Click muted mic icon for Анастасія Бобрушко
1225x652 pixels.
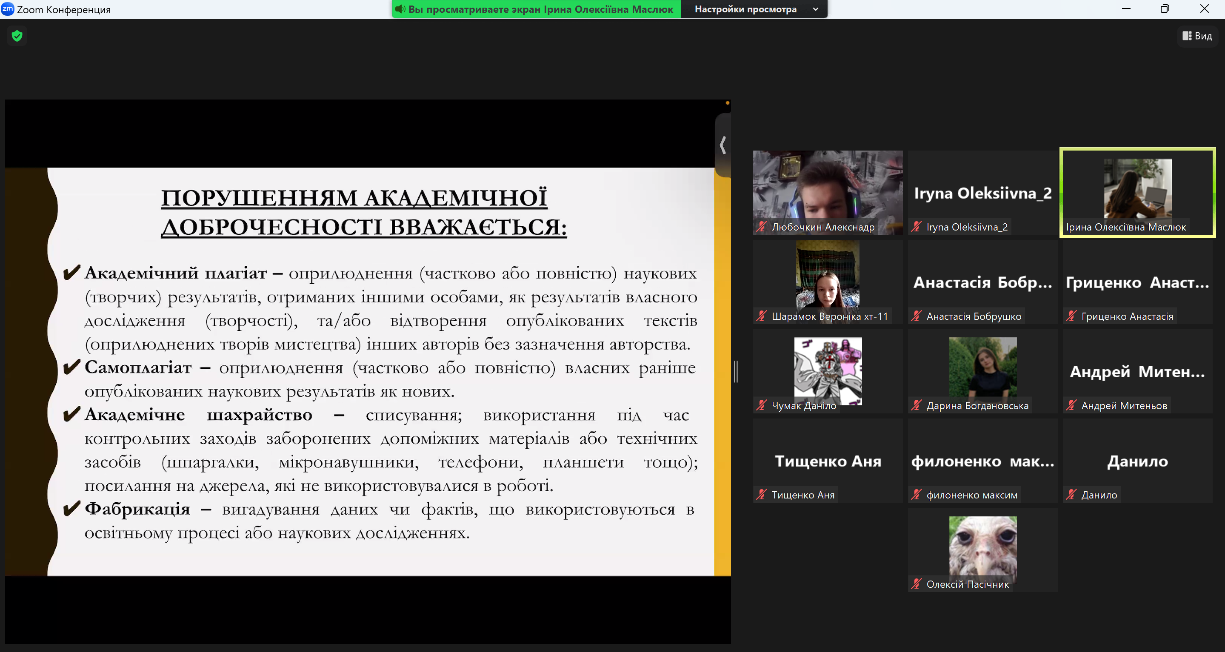(x=917, y=316)
